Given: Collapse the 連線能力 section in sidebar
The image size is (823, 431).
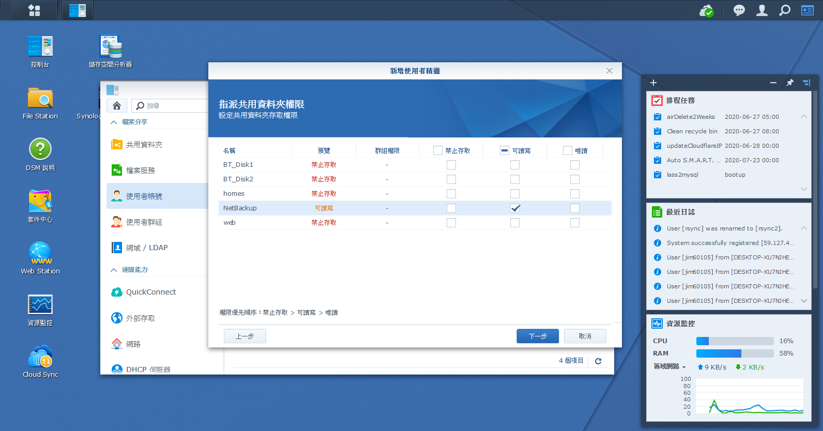Looking at the screenshot, I should [114, 270].
